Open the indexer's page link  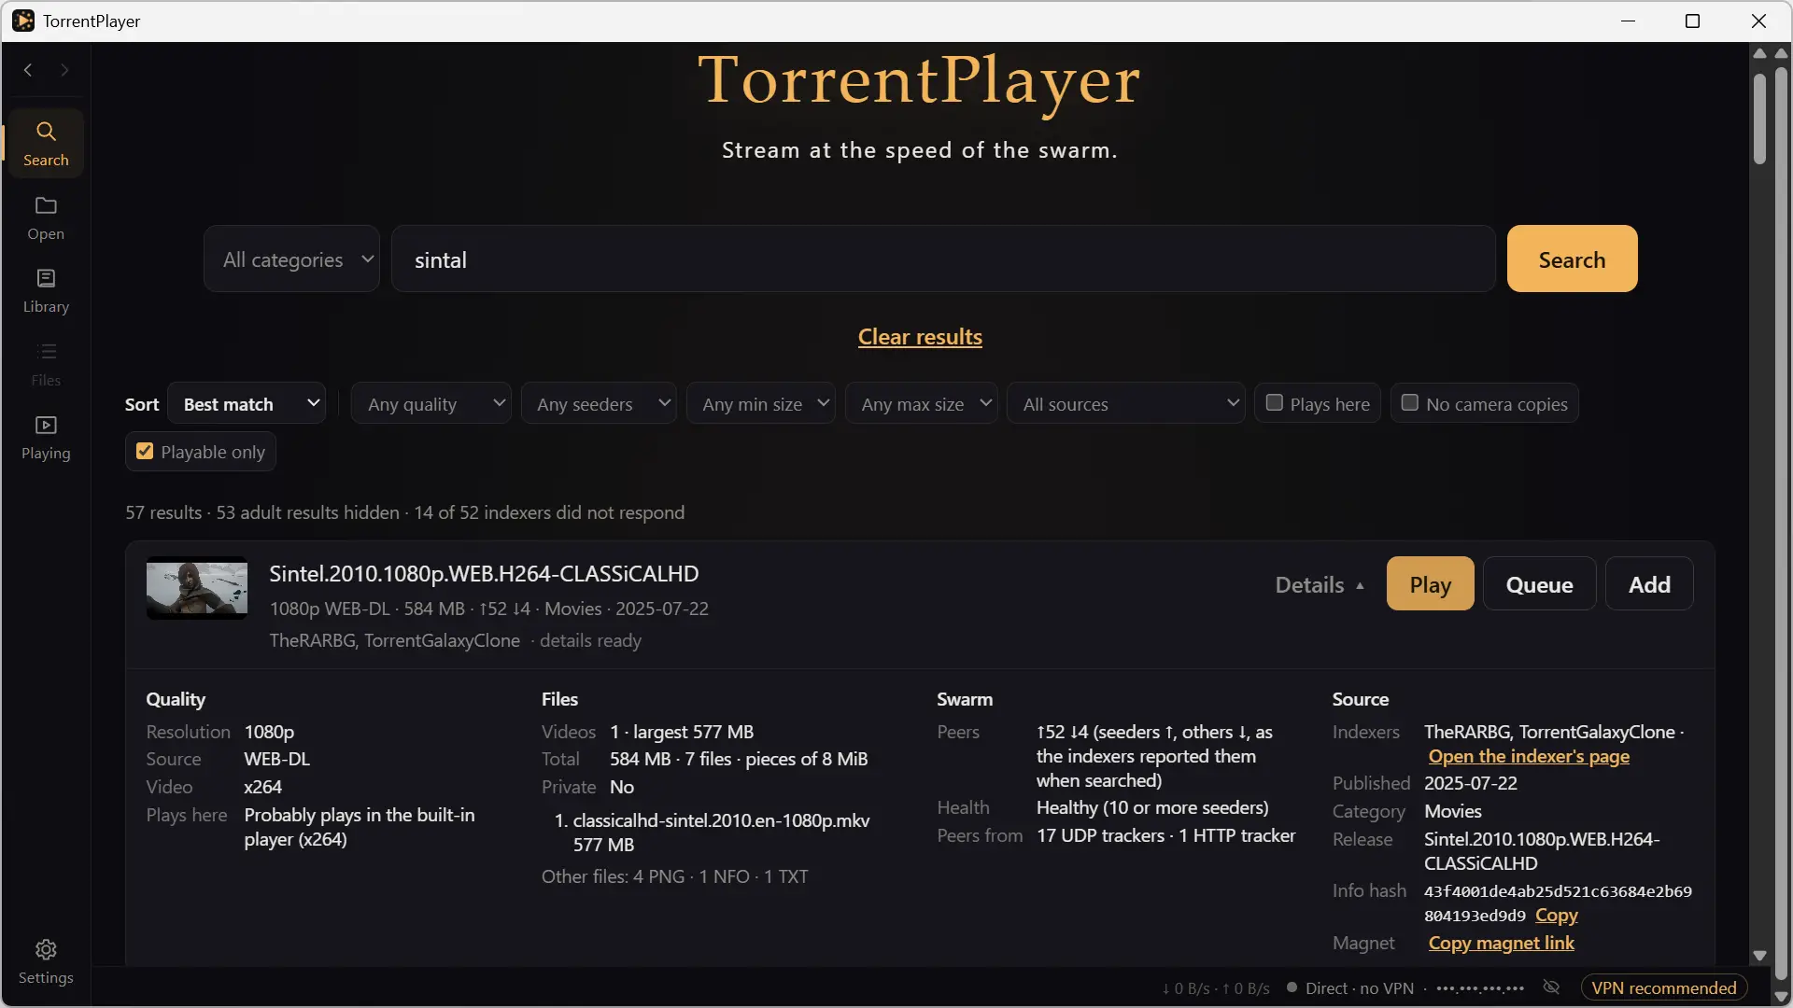pyautogui.click(x=1529, y=757)
